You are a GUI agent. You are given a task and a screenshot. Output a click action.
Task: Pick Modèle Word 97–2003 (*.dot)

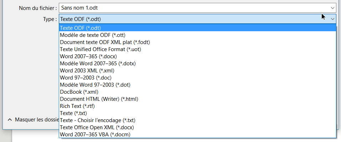click(x=197, y=85)
